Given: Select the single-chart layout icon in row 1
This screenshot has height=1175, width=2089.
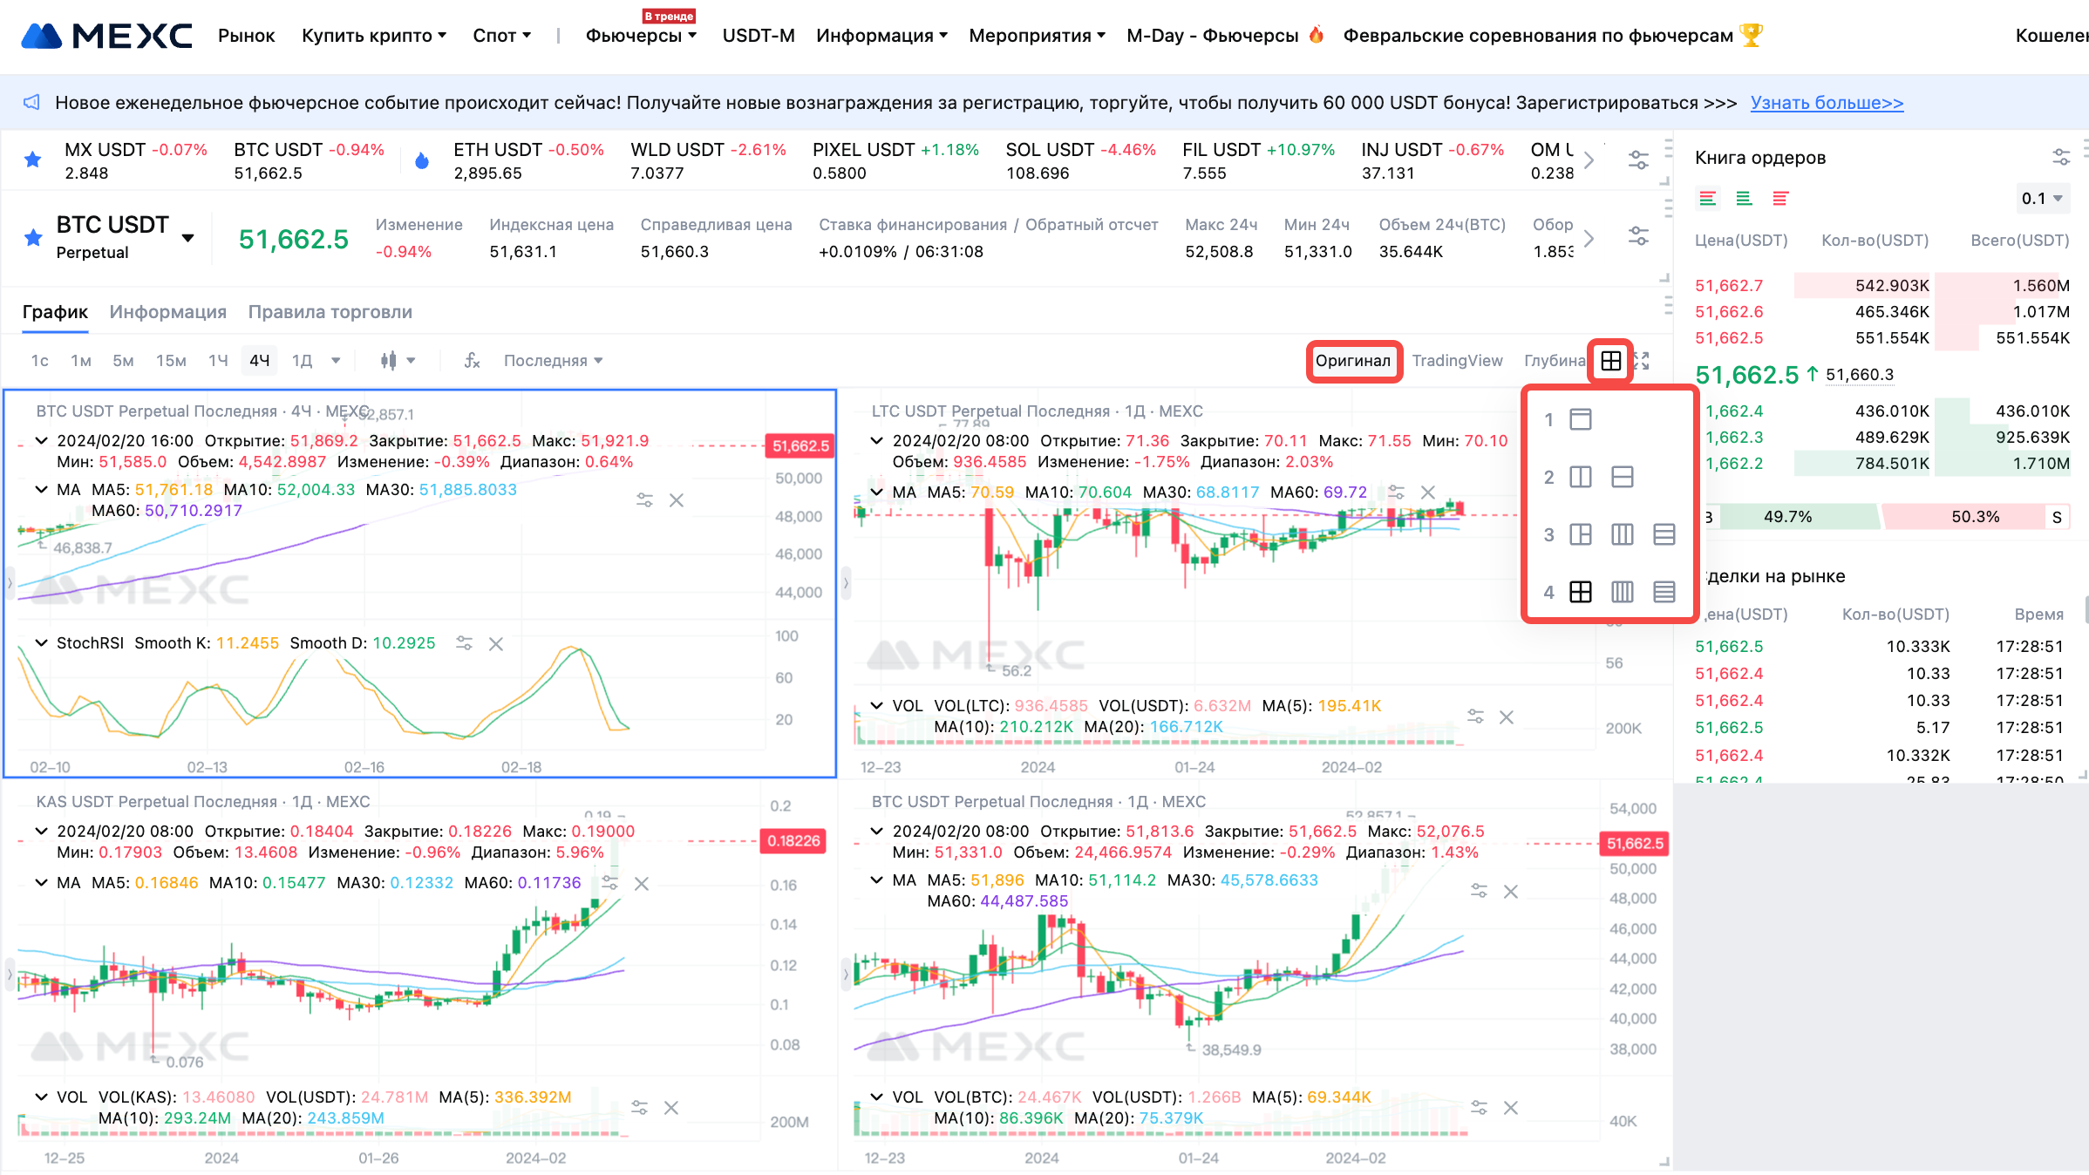Looking at the screenshot, I should (x=1580, y=419).
